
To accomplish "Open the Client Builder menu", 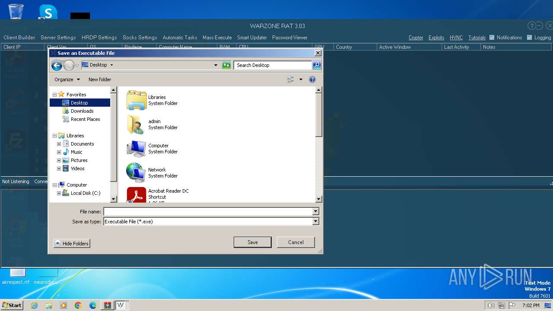I will [19, 38].
